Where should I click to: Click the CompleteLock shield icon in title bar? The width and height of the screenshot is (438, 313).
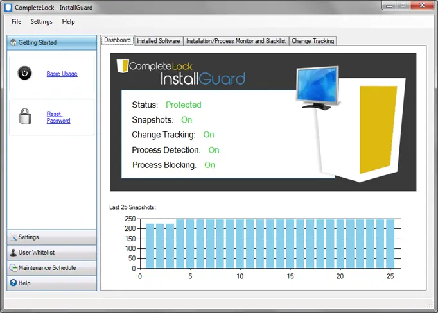[x=8, y=8]
